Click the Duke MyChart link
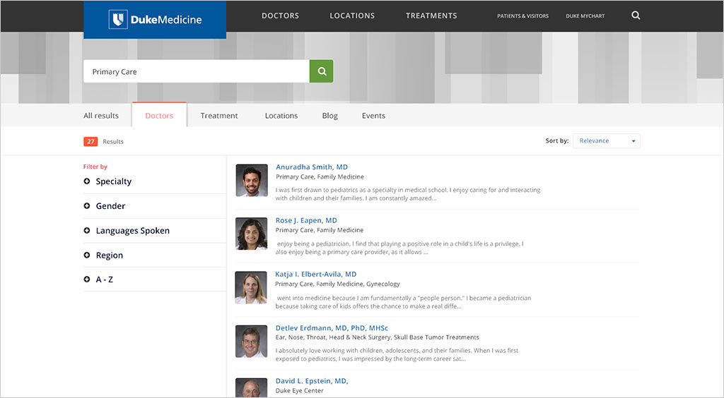This screenshot has width=724, height=398. (x=585, y=16)
